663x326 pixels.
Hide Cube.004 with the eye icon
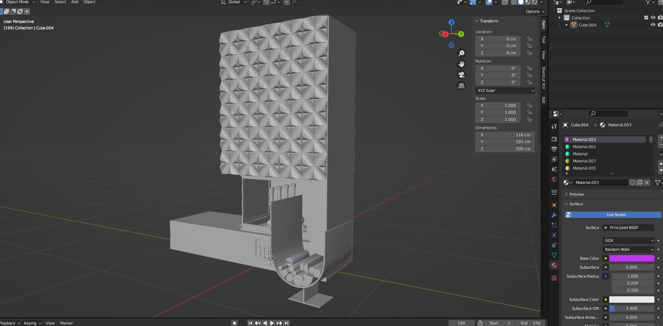pyautogui.click(x=653, y=25)
